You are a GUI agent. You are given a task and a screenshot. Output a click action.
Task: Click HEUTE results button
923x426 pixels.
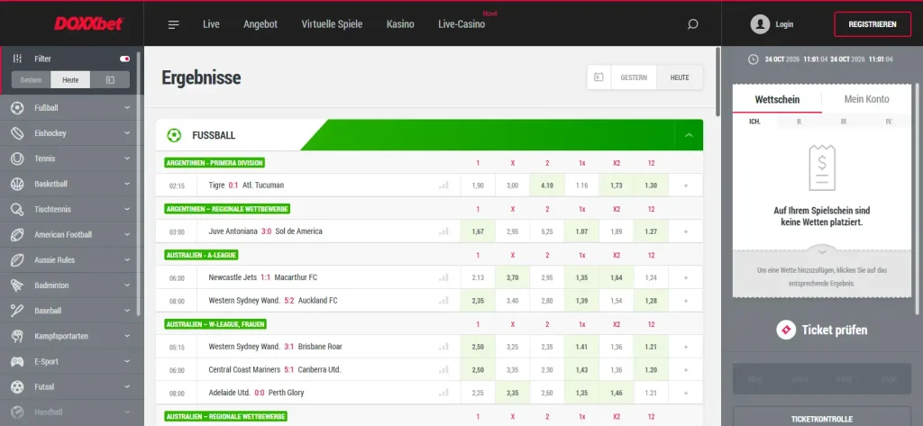680,77
